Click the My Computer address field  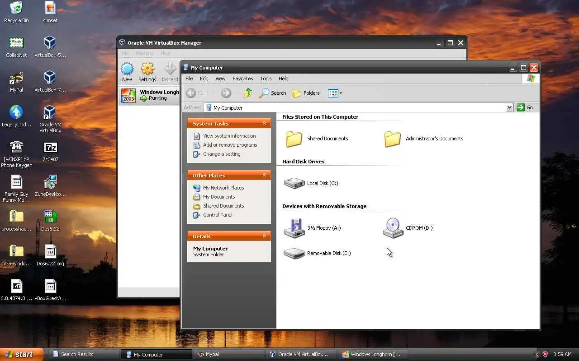pyautogui.click(x=355, y=107)
